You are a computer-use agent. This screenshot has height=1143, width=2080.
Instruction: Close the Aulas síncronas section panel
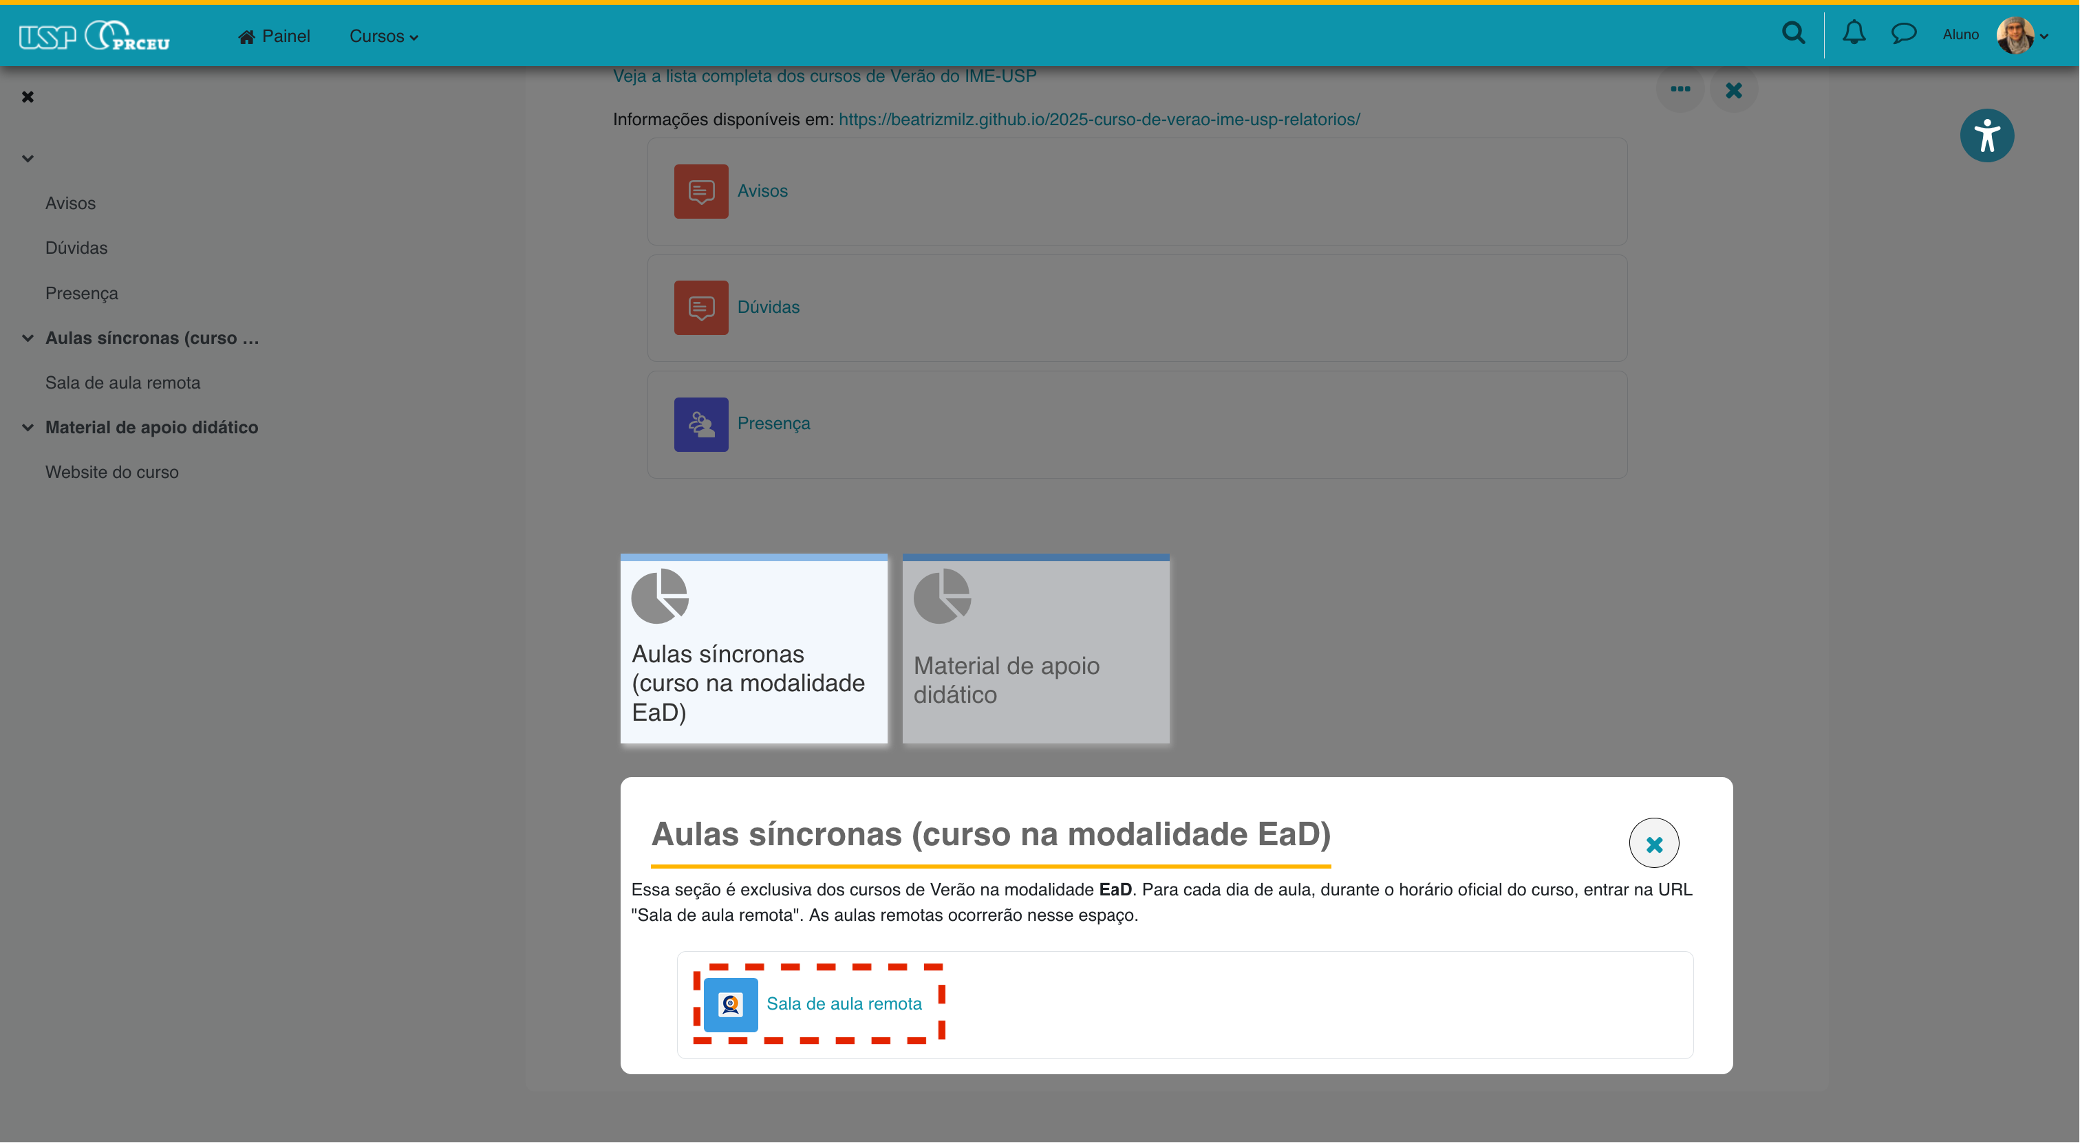[1653, 844]
